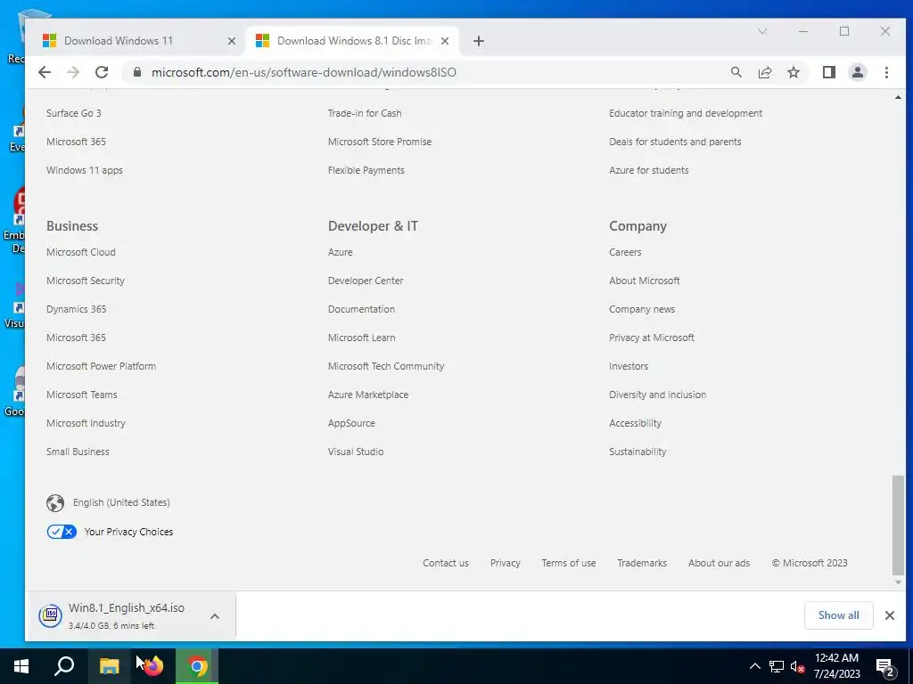This screenshot has width=913, height=684.
Task: Open Small Business link
Action: [78, 452]
